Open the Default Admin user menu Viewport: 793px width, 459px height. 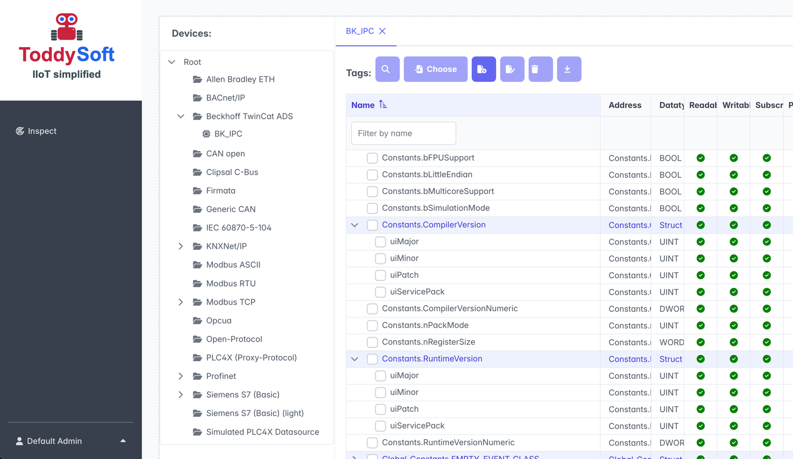click(71, 441)
